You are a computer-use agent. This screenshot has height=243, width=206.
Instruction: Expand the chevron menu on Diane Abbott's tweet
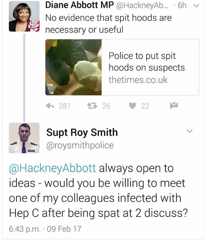pyautogui.click(x=196, y=6)
